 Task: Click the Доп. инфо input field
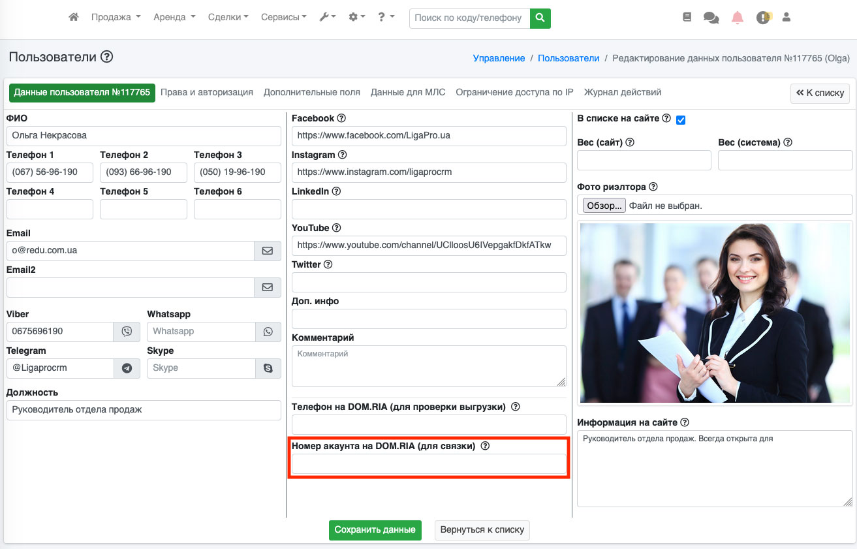429,319
